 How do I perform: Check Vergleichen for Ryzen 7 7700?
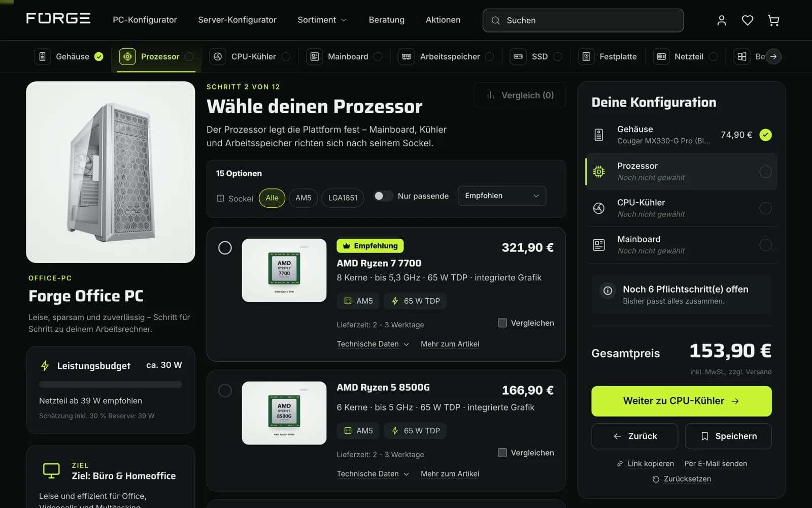[502, 323]
